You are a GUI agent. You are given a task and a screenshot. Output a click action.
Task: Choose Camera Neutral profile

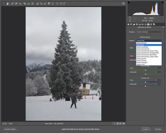149,59
